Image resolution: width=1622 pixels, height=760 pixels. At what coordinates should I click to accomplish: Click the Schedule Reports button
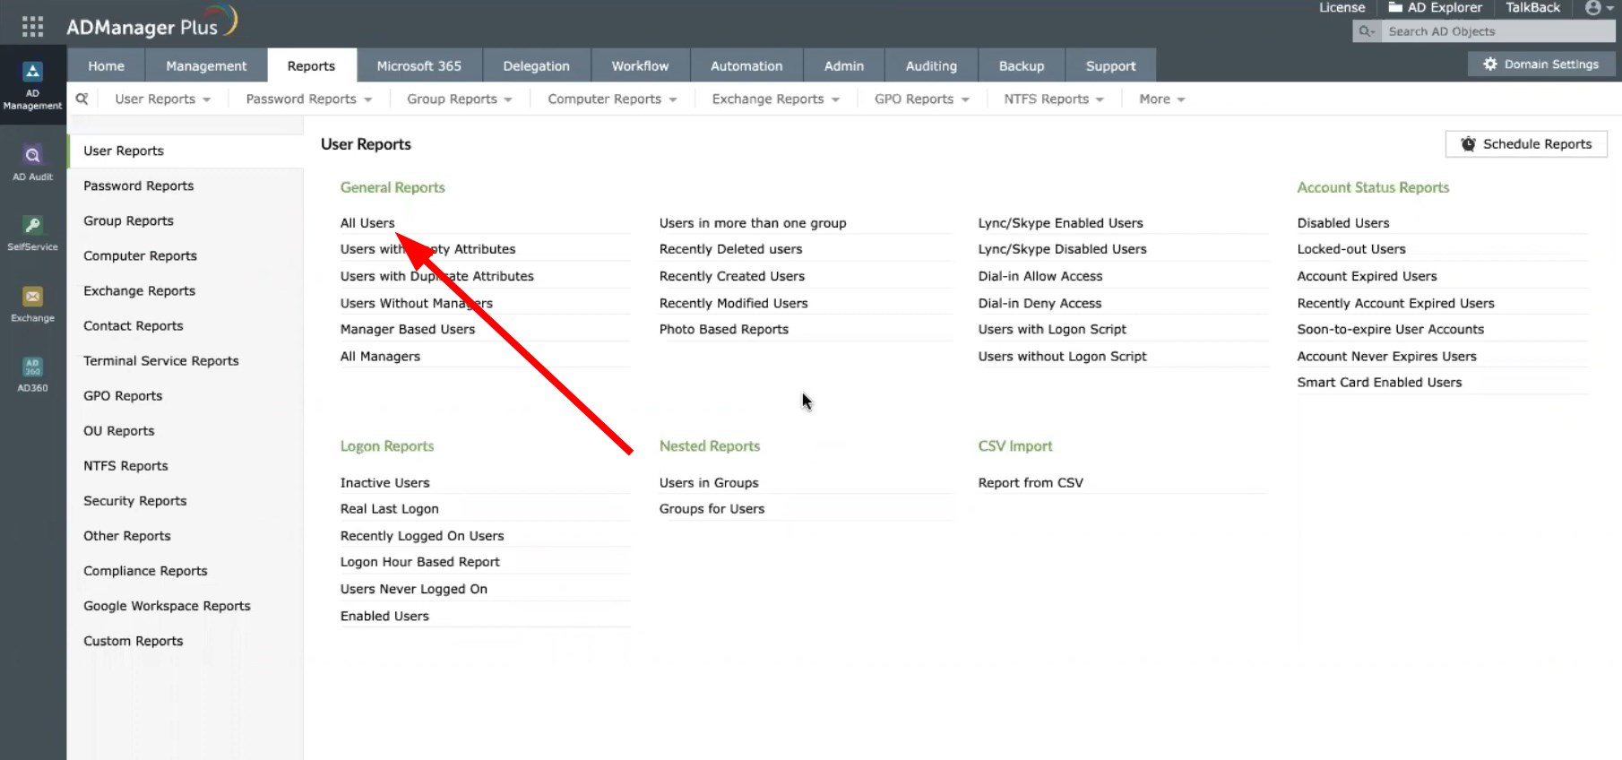[1526, 143]
